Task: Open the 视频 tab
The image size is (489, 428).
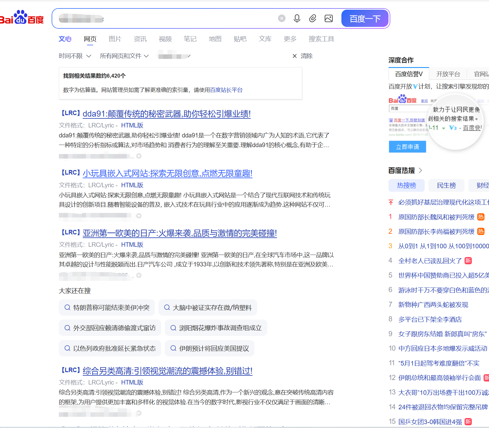Action: pyautogui.click(x=165, y=39)
